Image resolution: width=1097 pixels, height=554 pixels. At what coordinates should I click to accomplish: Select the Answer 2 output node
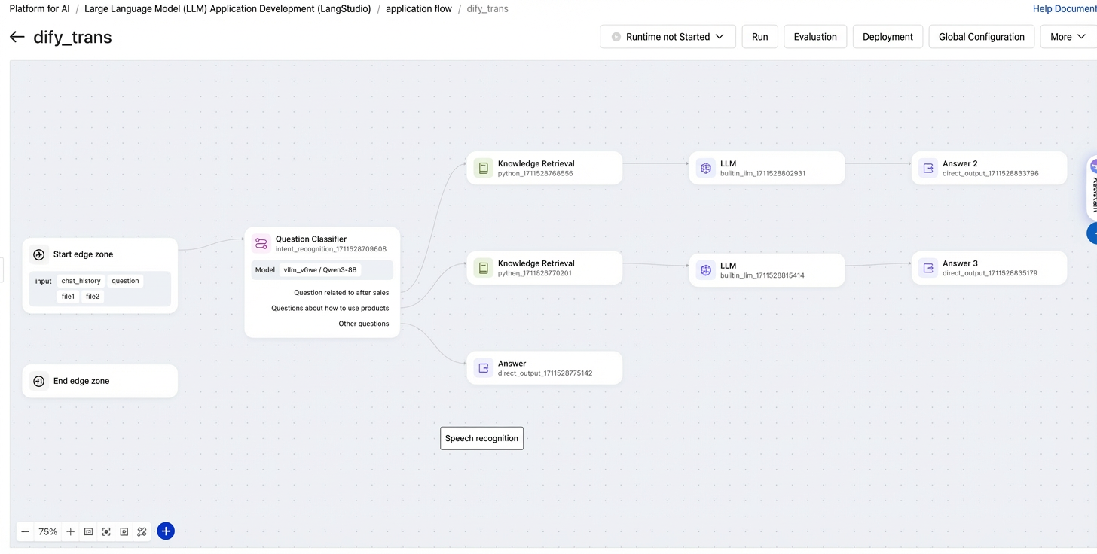click(x=989, y=168)
